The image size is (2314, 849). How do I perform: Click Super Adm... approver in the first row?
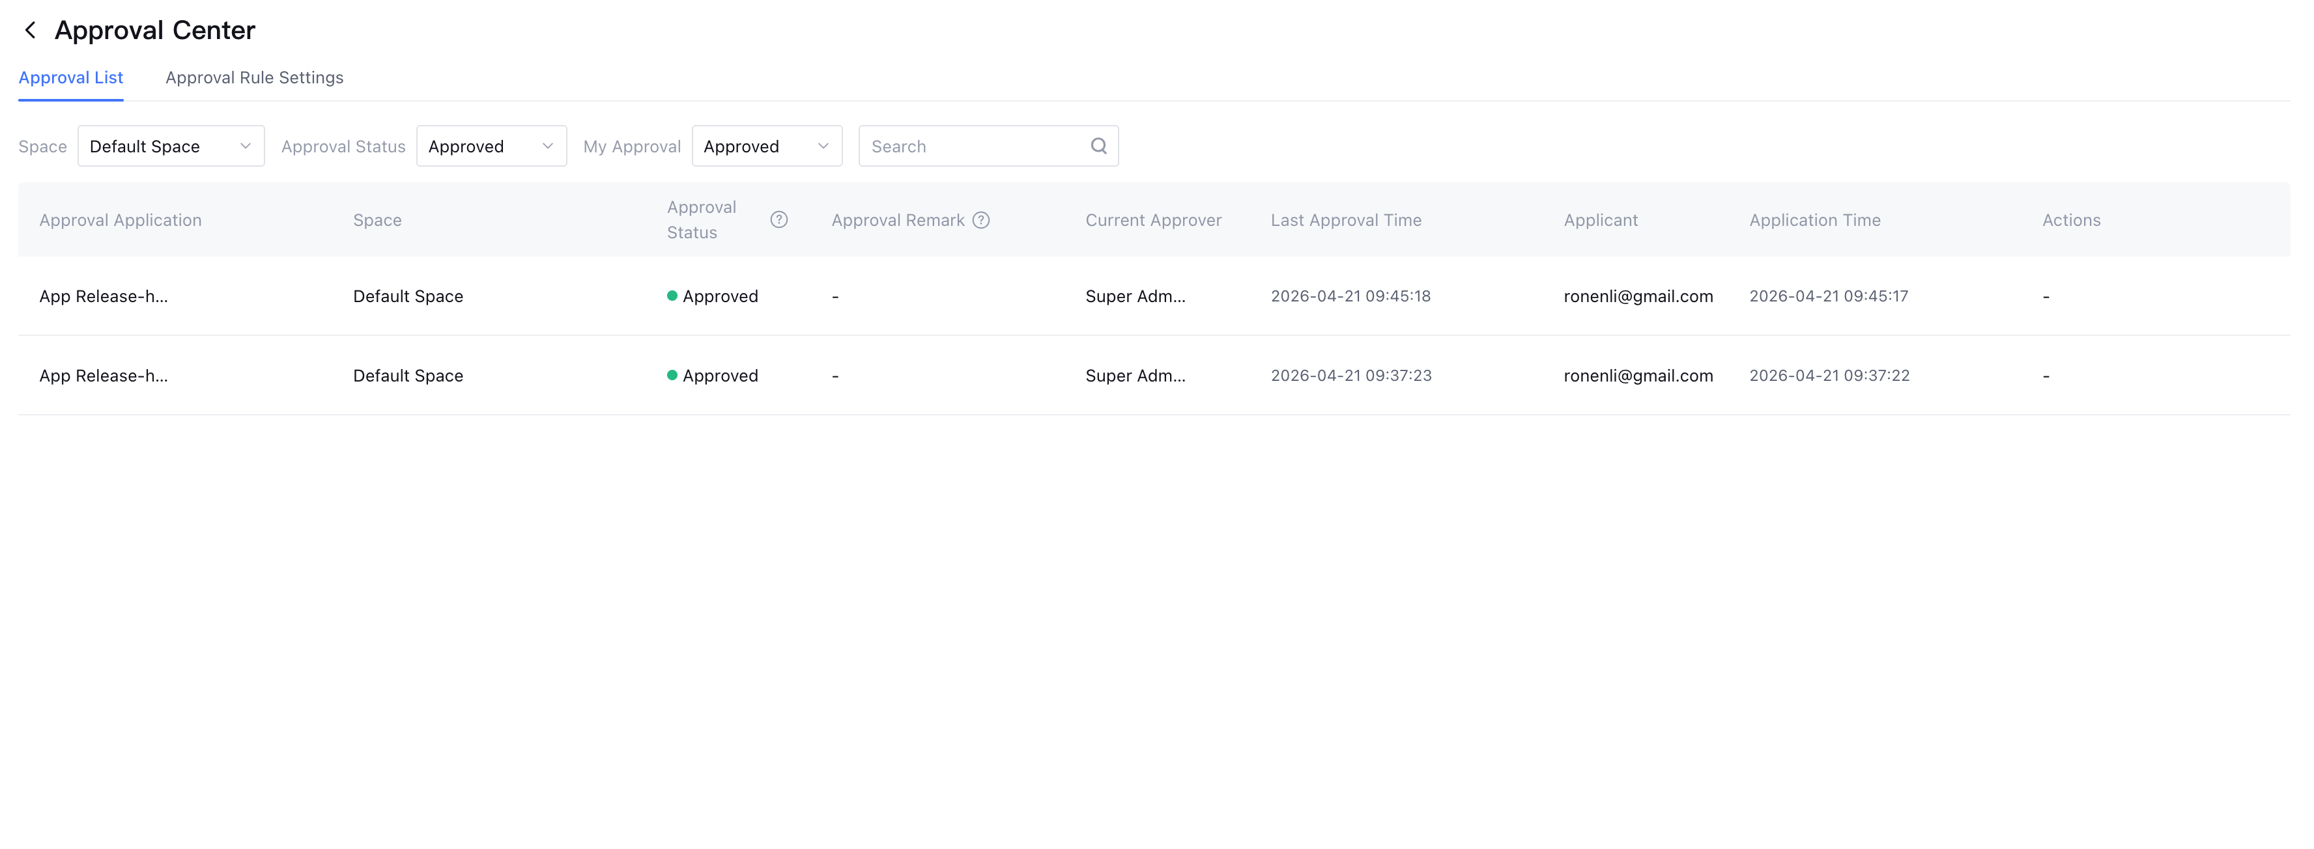click(1135, 296)
